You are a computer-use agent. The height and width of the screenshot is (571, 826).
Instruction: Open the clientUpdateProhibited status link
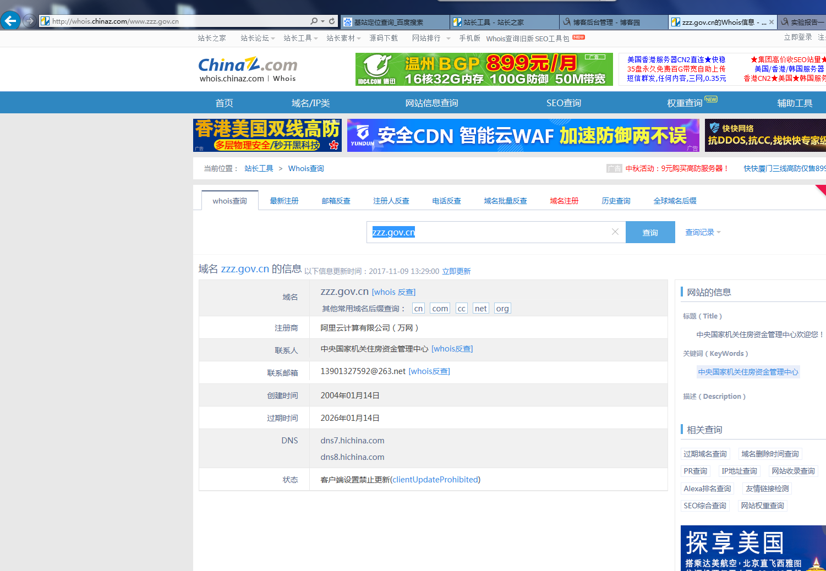pos(435,480)
